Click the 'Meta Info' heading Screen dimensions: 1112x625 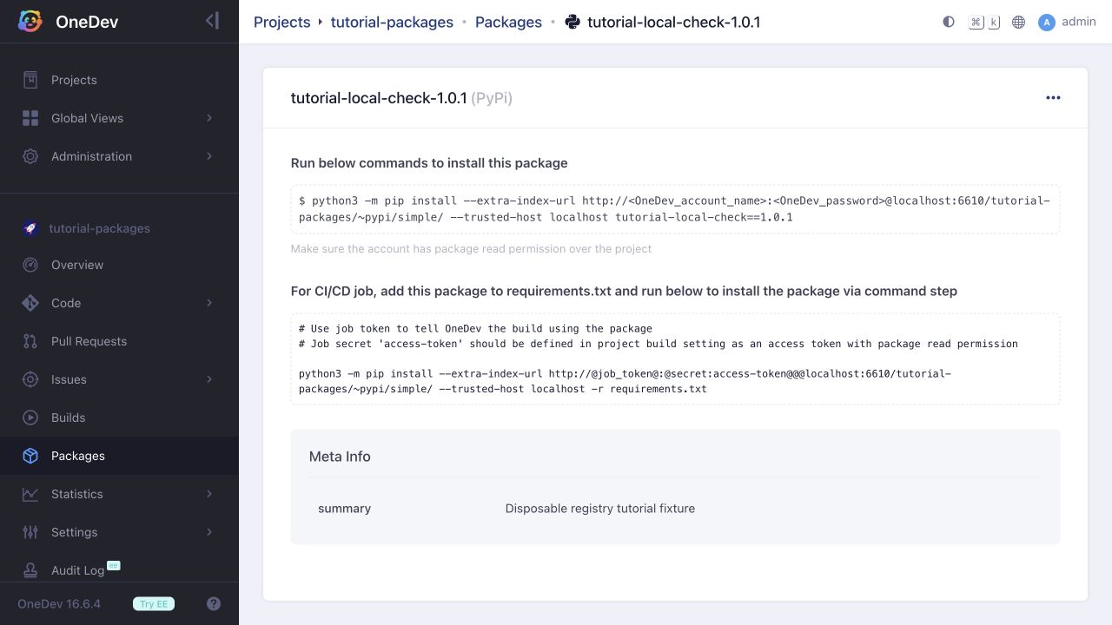pos(340,457)
